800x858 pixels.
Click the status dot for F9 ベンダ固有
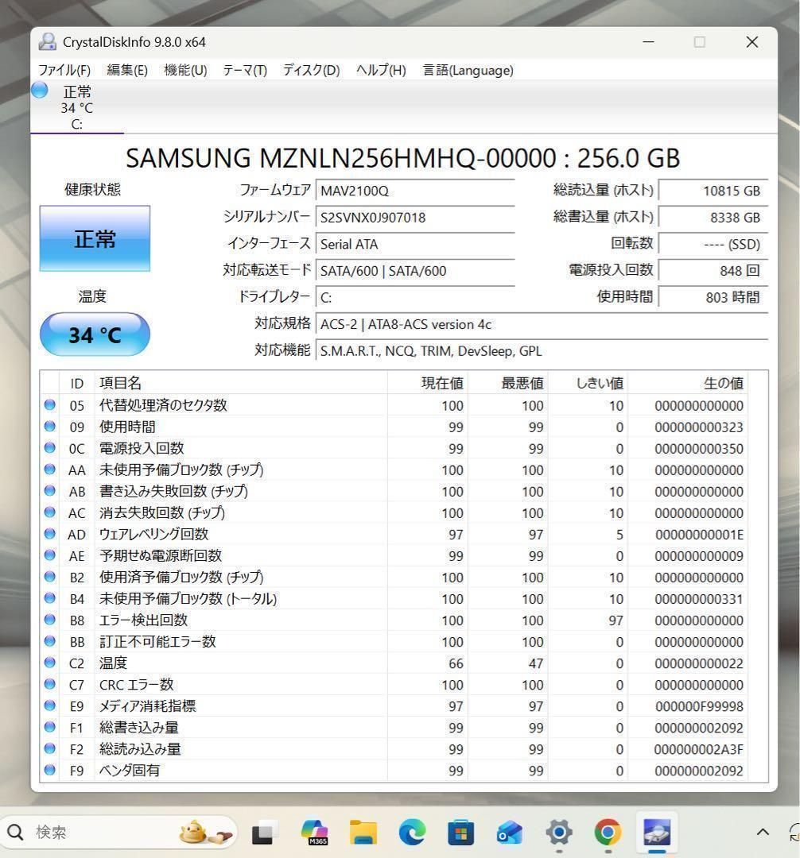pos(50,770)
